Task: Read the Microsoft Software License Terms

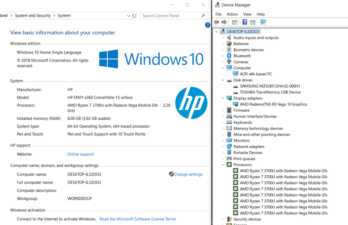Action: (138, 219)
